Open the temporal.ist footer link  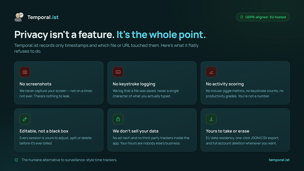tap(279, 160)
